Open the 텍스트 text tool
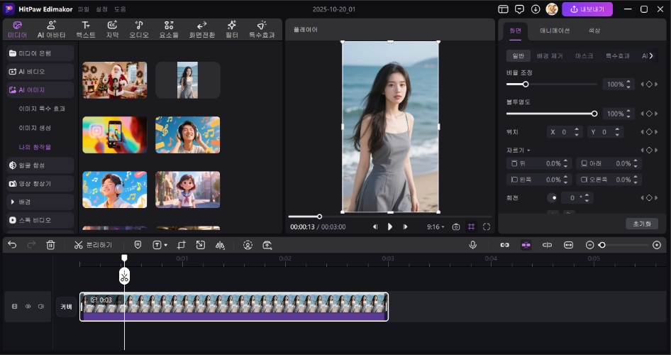This screenshot has height=355, width=671. tap(86, 30)
